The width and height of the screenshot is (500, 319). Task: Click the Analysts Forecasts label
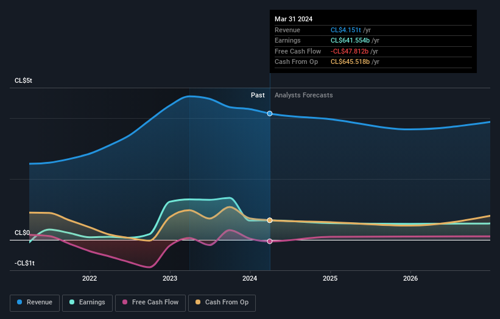tap(303, 96)
